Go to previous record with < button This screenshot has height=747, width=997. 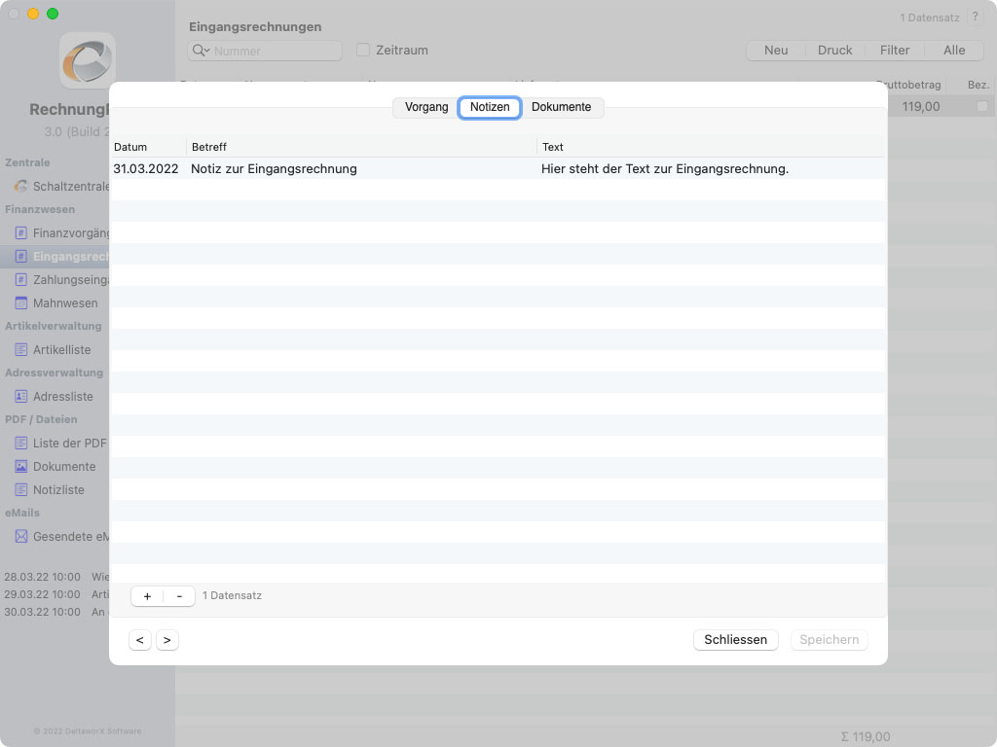pos(140,639)
